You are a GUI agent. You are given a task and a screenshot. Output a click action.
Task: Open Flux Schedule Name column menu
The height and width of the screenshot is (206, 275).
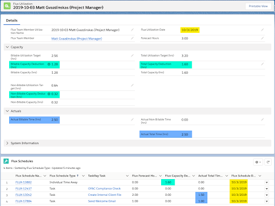coord(45,176)
